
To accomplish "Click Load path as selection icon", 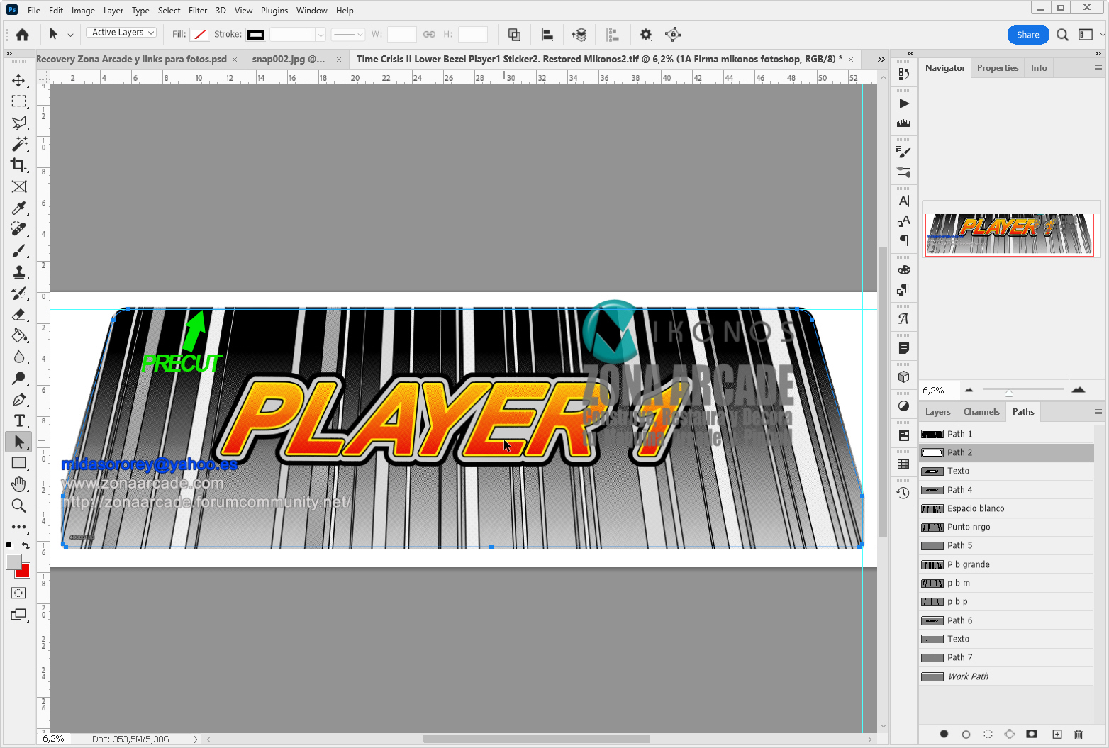I will pos(988,734).
